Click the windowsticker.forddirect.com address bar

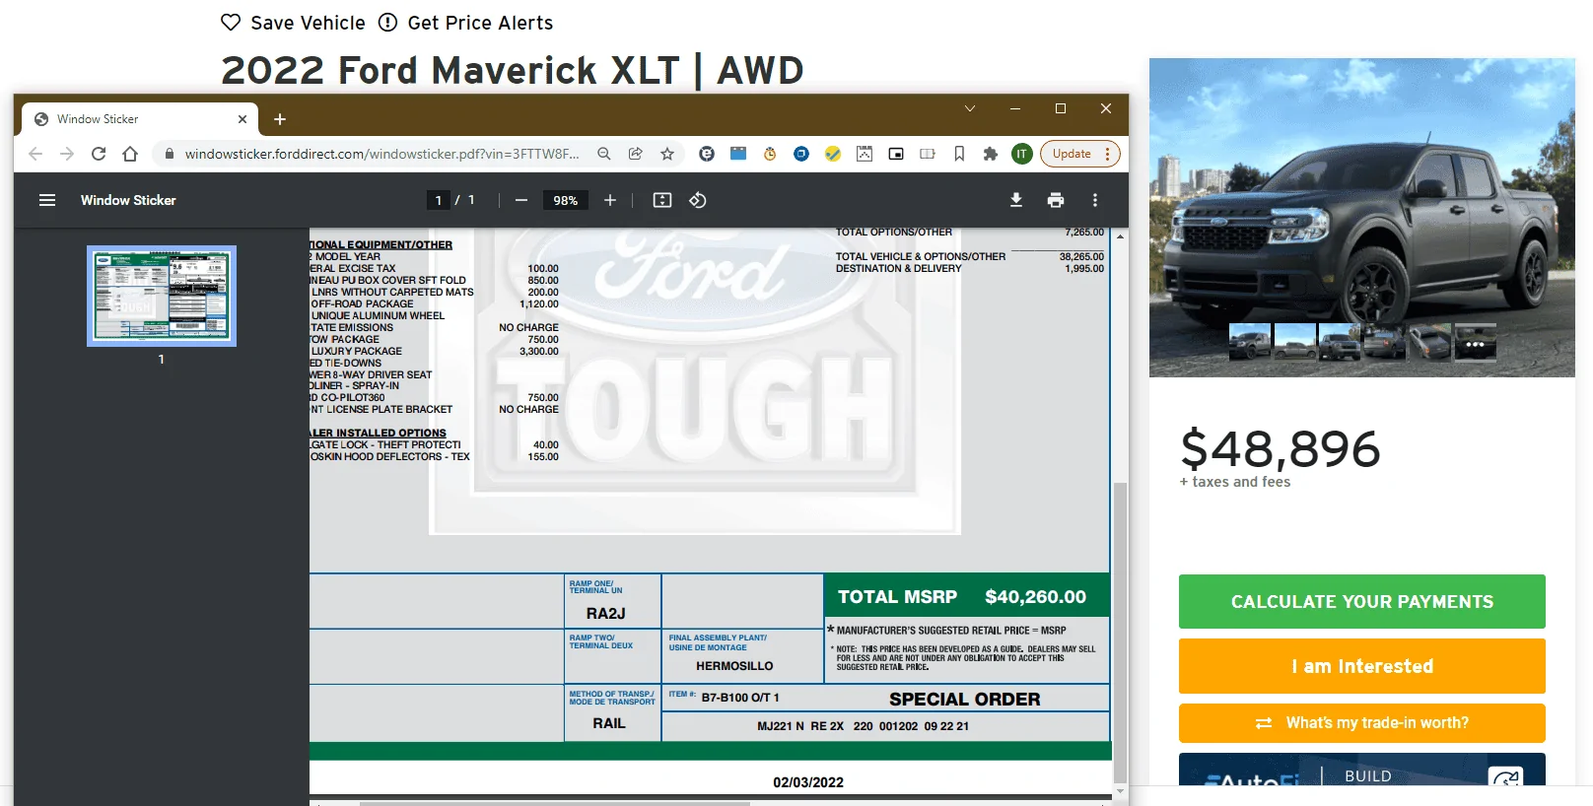382,154
